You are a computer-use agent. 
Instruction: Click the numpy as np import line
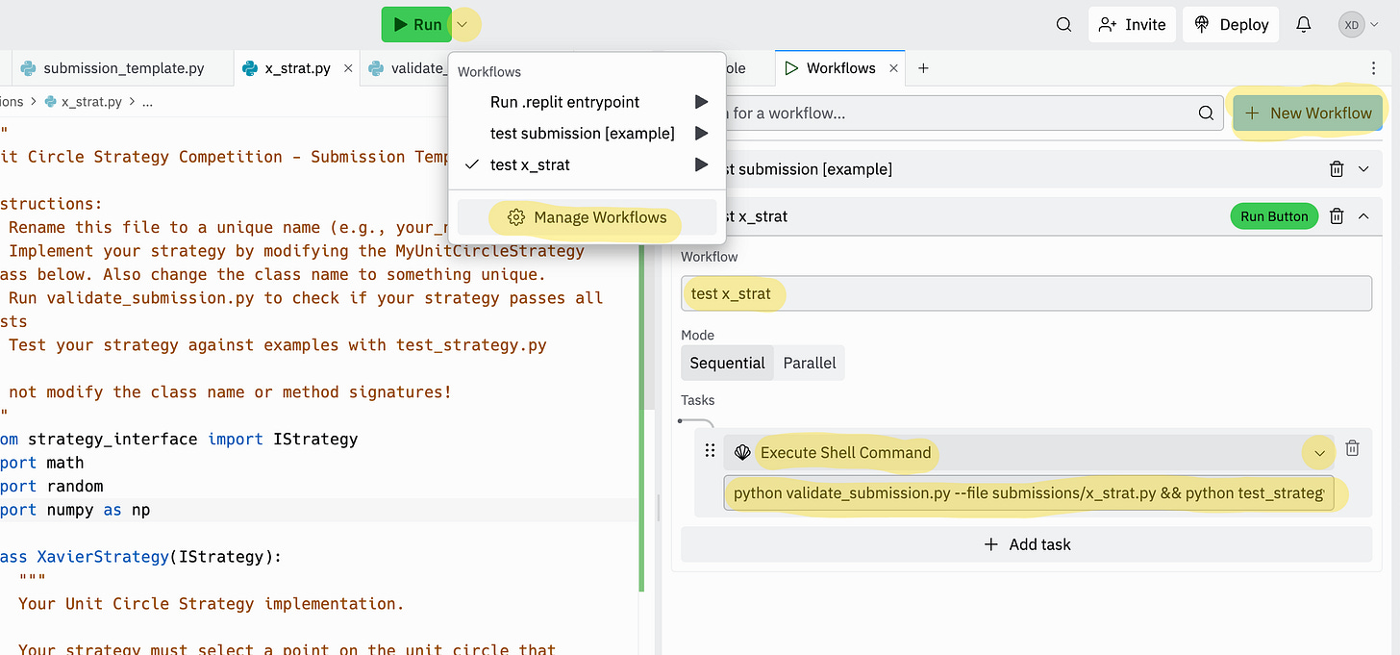click(75, 510)
